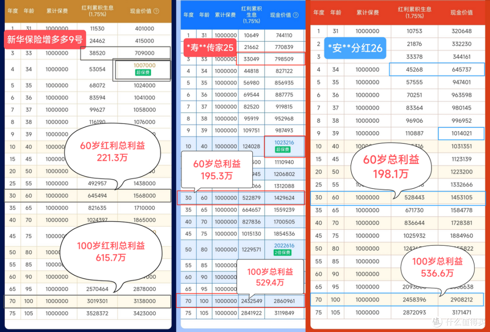The width and height of the screenshot is (490, 332).
Task: Click the cell showing 3171471
Action: point(461,312)
